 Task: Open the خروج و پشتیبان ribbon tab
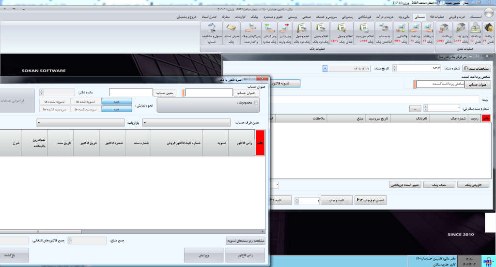[x=186, y=17]
